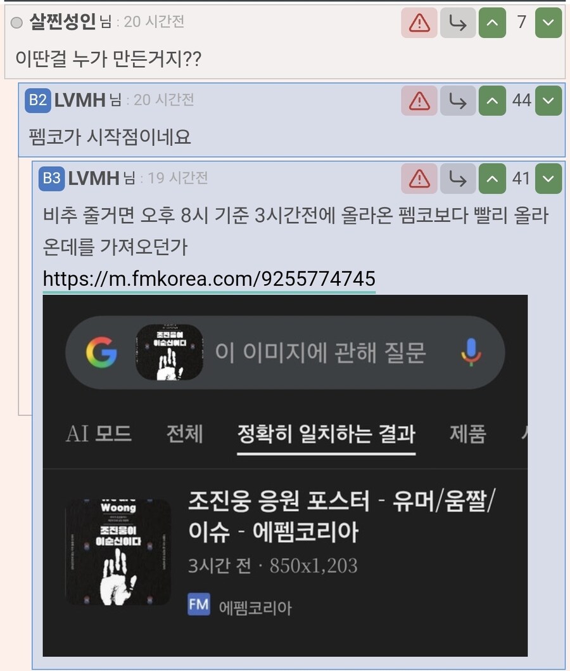Open the 조진웅 응원 포스터 result thumbnail

(118, 552)
